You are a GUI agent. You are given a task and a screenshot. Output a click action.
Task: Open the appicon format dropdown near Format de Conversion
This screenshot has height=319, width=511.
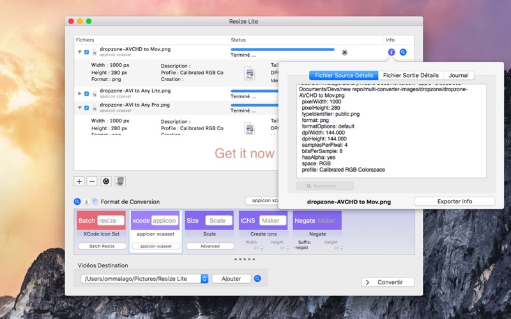[x=263, y=200]
